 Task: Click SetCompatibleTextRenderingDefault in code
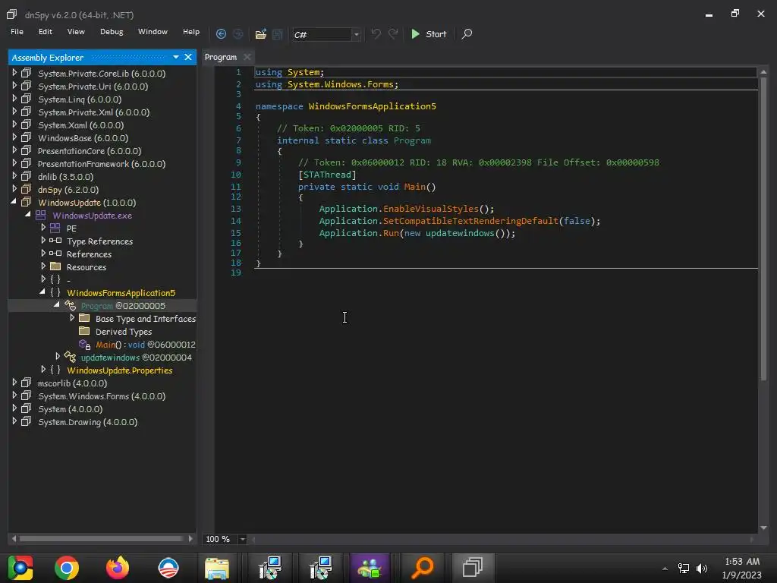pyautogui.click(x=470, y=221)
